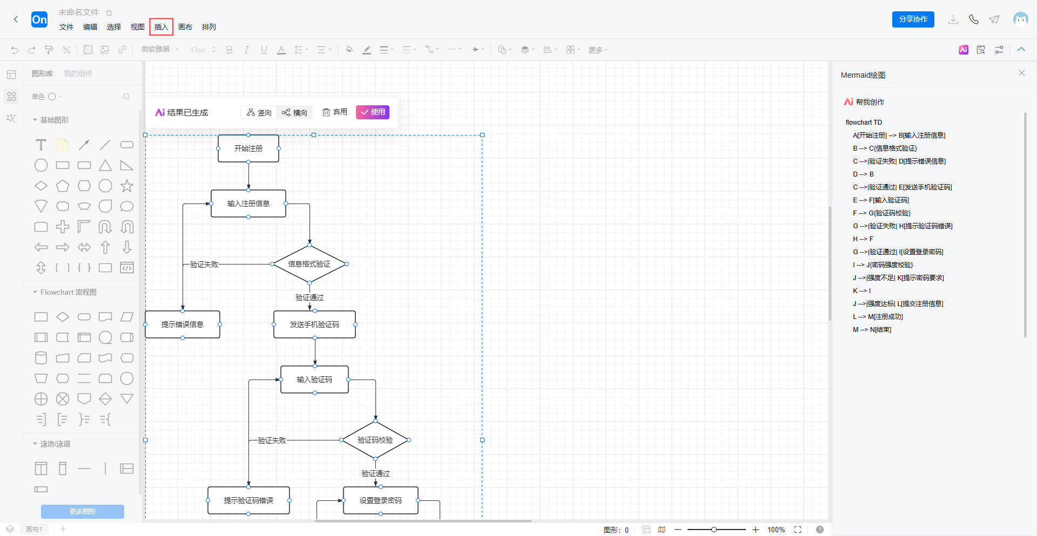Click the send paper-plane icon

tap(994, 19)
